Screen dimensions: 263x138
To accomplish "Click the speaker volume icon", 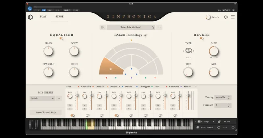I will click(226, 17).
